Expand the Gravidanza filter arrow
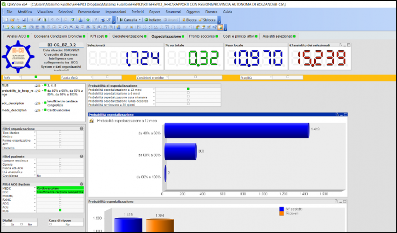 (x=35, y=176)
